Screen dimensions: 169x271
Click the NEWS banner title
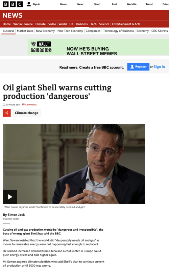(x=13, y=15)
